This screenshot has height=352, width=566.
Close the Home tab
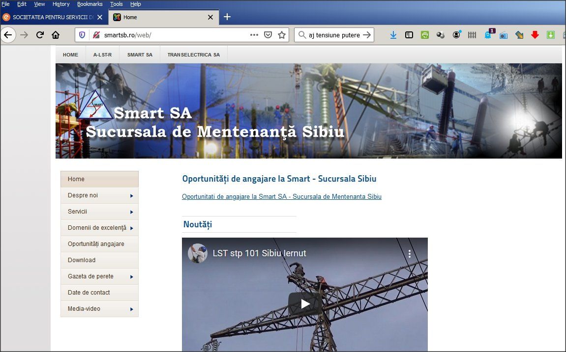click(x=210, y=17)
